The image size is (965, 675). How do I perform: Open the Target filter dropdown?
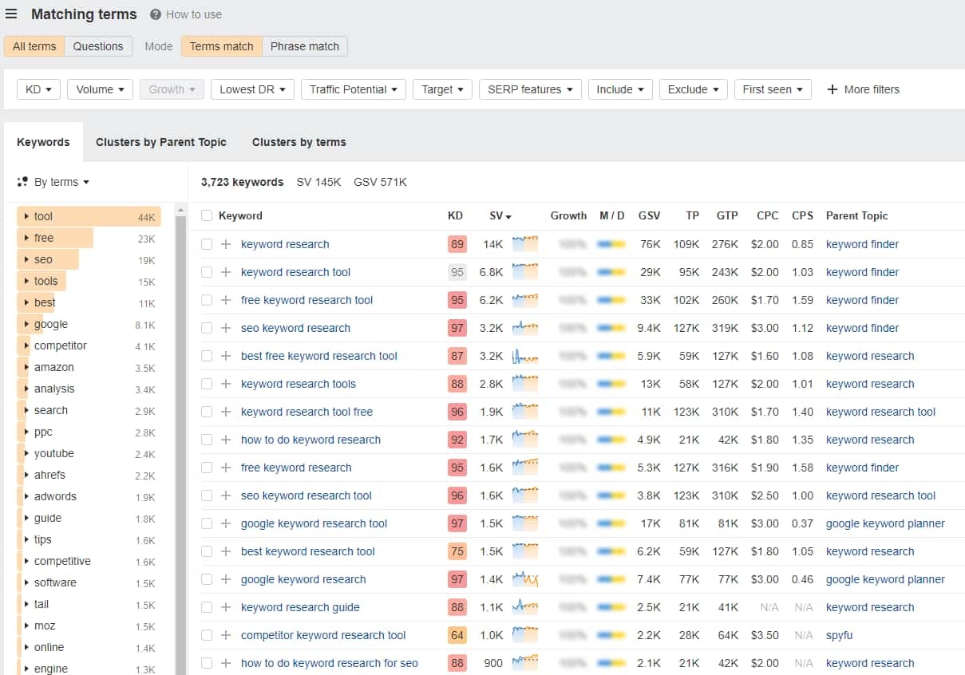pos(443,89)
